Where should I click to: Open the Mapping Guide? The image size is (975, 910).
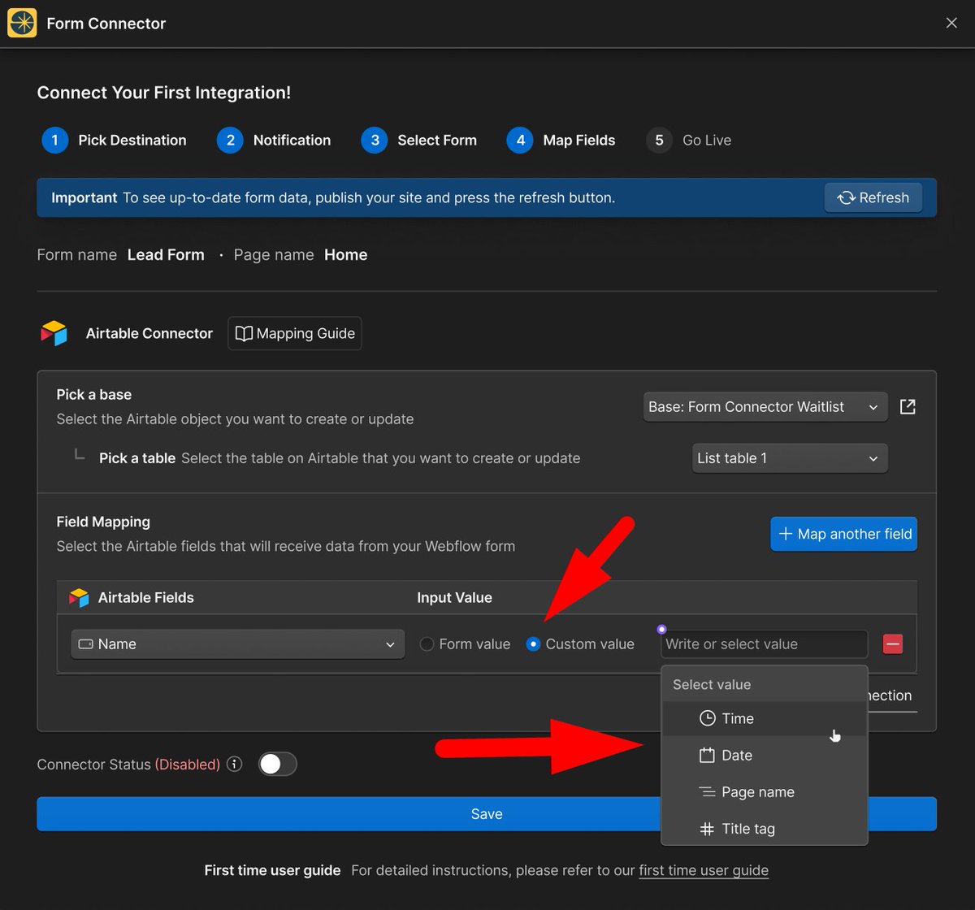click(x=295, y=333)
